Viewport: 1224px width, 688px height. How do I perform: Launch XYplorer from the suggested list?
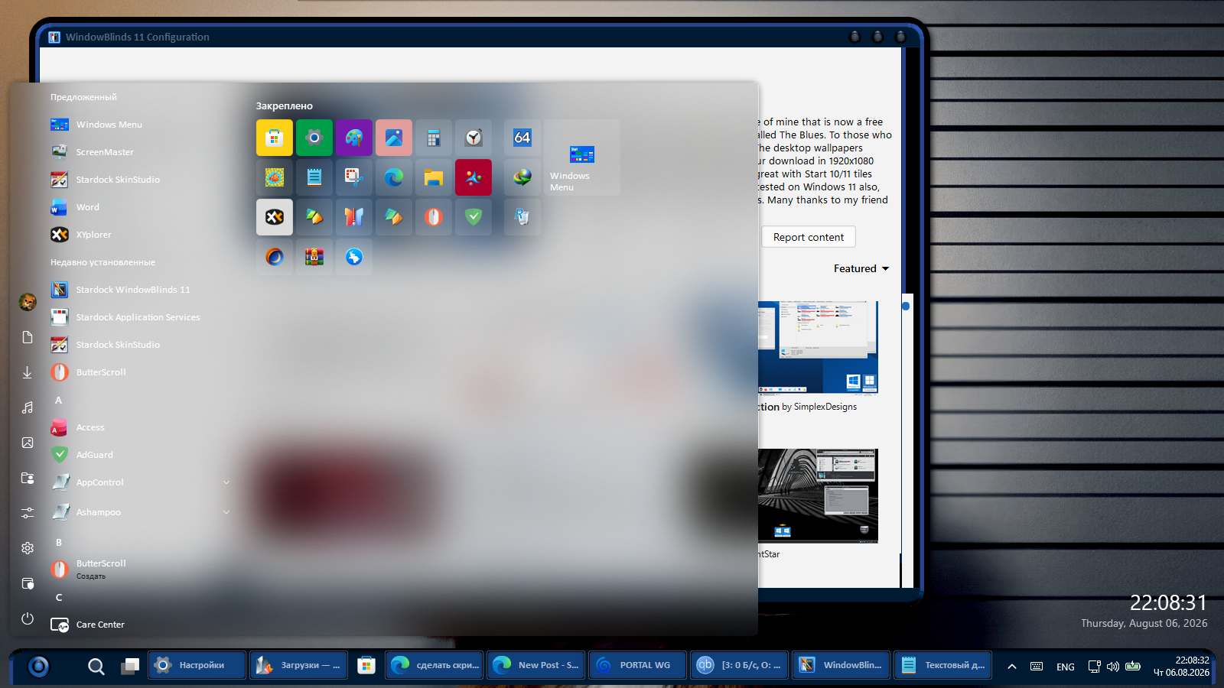click(142, 235)
